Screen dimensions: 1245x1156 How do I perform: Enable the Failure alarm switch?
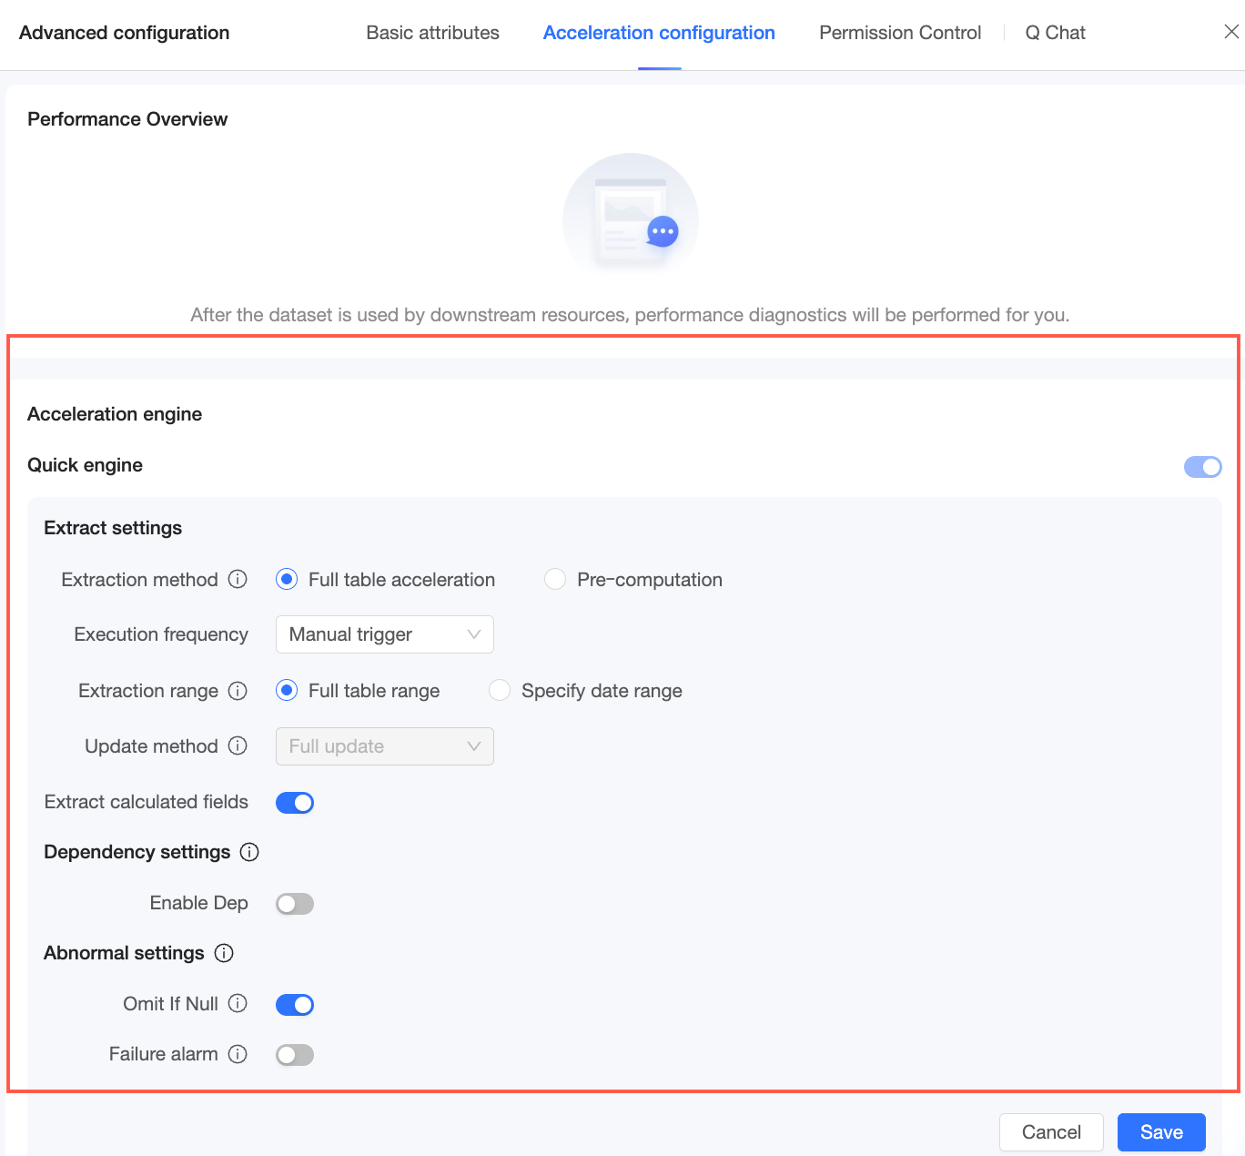tap(295, 1055)
